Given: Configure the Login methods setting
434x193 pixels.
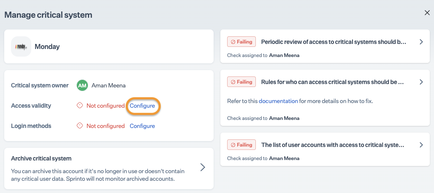Looking at the screenshot, I should pos(142,126).
